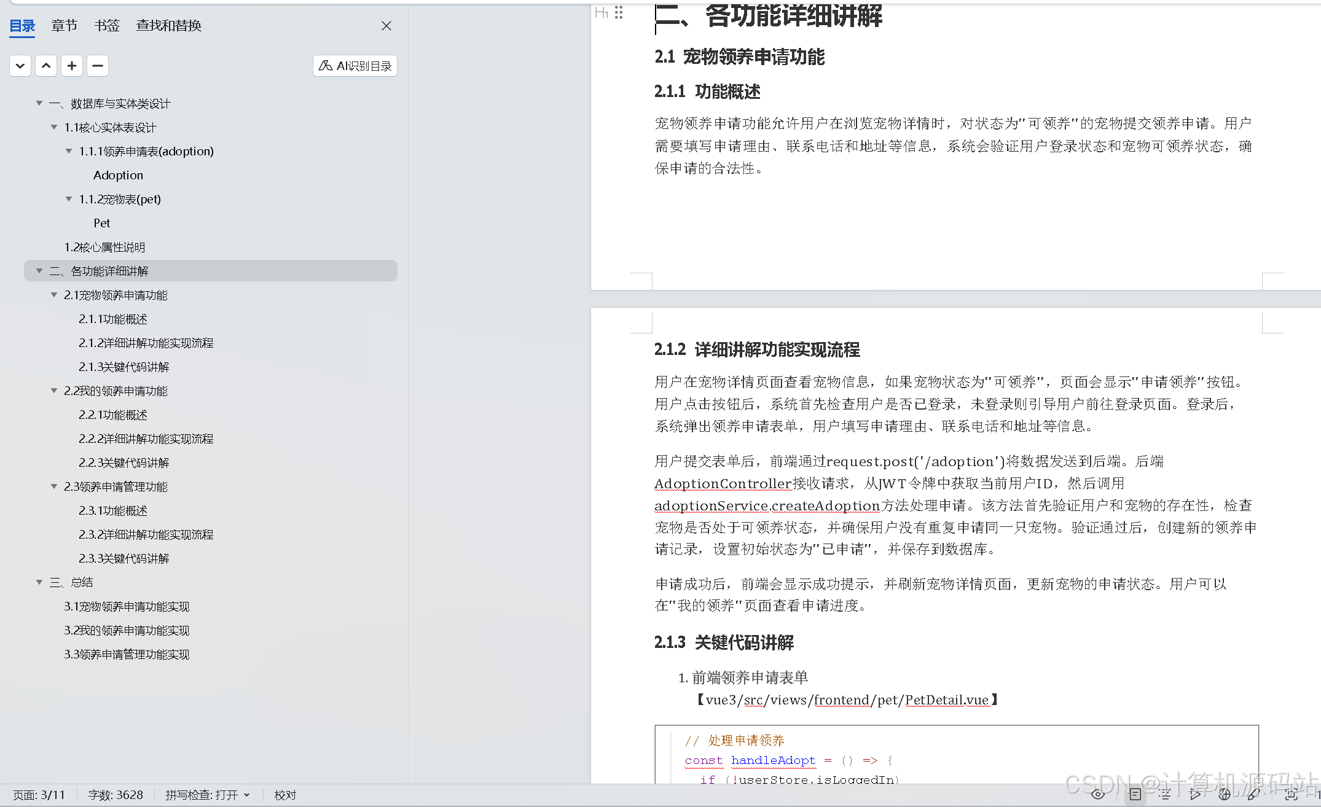Click document heading 2.1.1 功能概述
The height and width of the screenshot is (807, 1321).
click(x=707, y=92)
